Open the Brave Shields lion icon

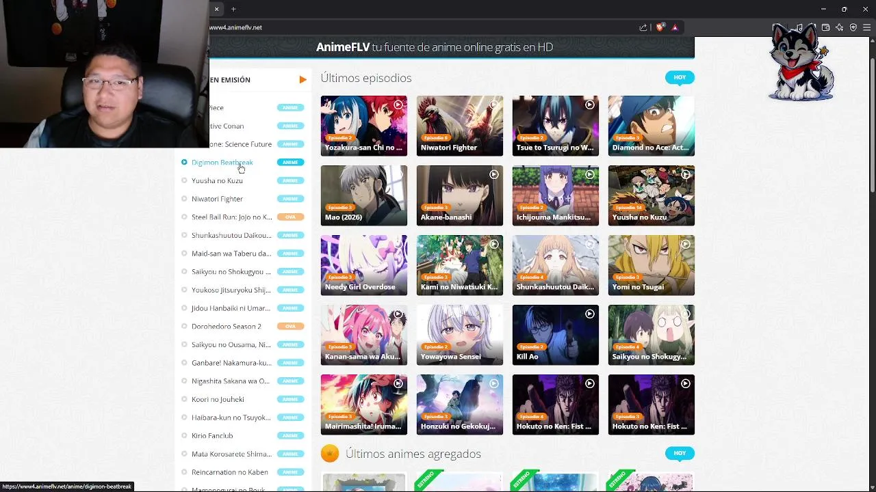(x=660, y=27)
